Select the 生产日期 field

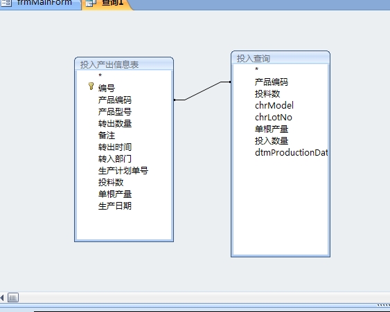[x=115, y=206]
